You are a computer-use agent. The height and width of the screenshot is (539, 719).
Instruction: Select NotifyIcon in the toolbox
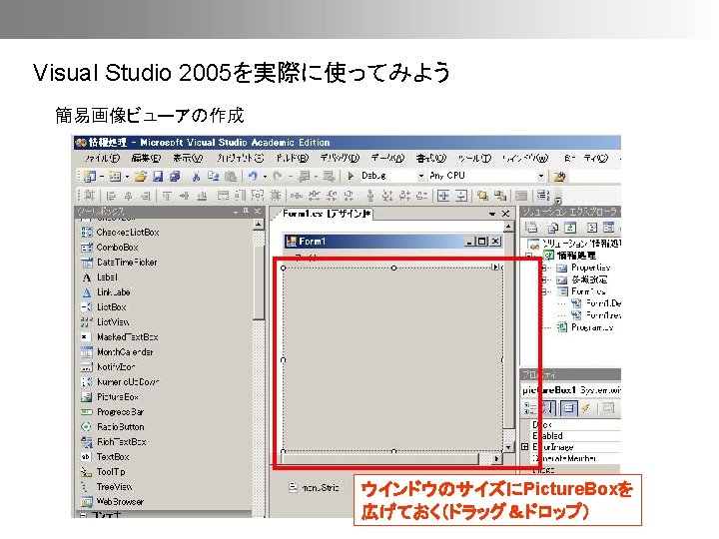coord(108,367)
